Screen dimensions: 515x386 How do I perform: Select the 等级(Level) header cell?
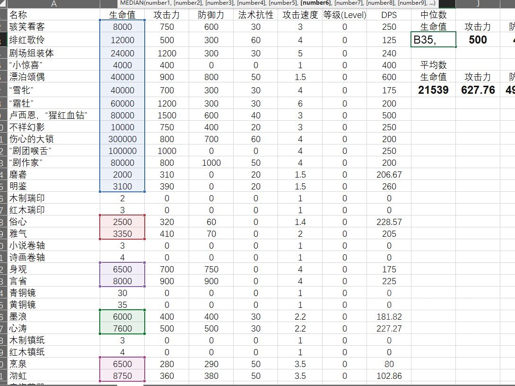click(345, 15)
